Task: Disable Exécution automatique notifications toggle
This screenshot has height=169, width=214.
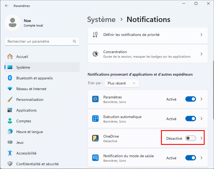Action: click(x=190, y=119)
